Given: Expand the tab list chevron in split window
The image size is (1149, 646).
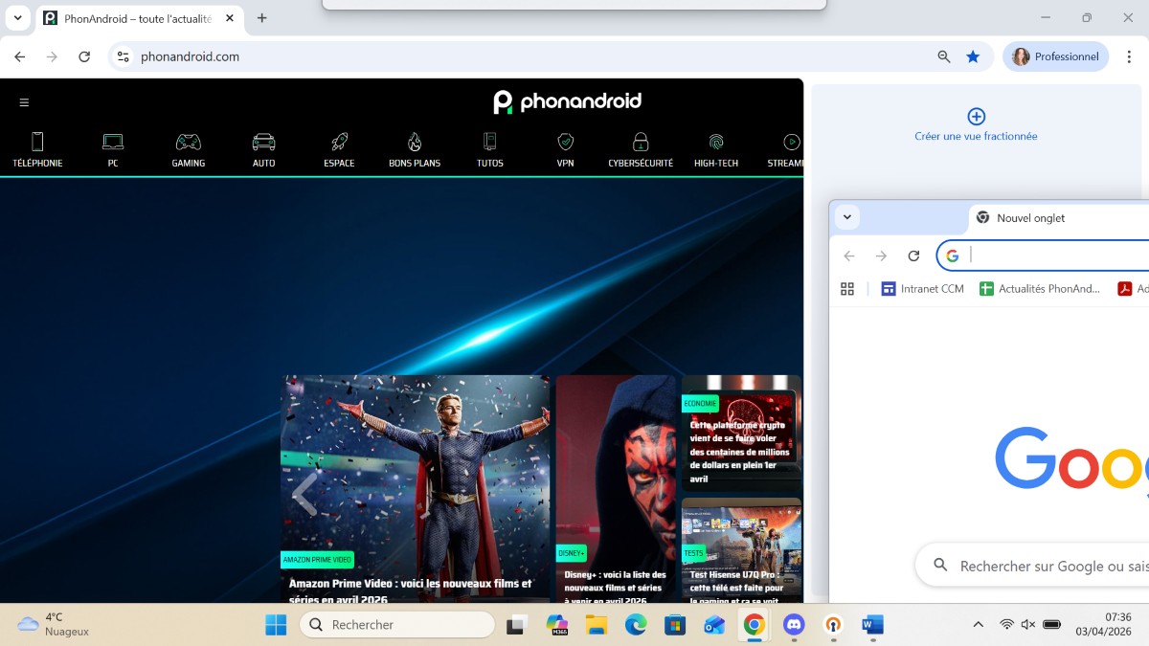Looking at the screenshot, I should 846,217.
